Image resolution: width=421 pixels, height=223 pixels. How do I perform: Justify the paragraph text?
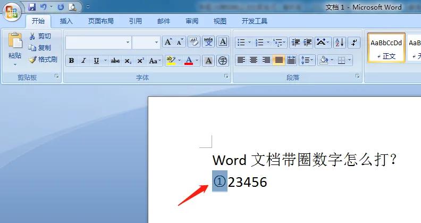[279, 60]
